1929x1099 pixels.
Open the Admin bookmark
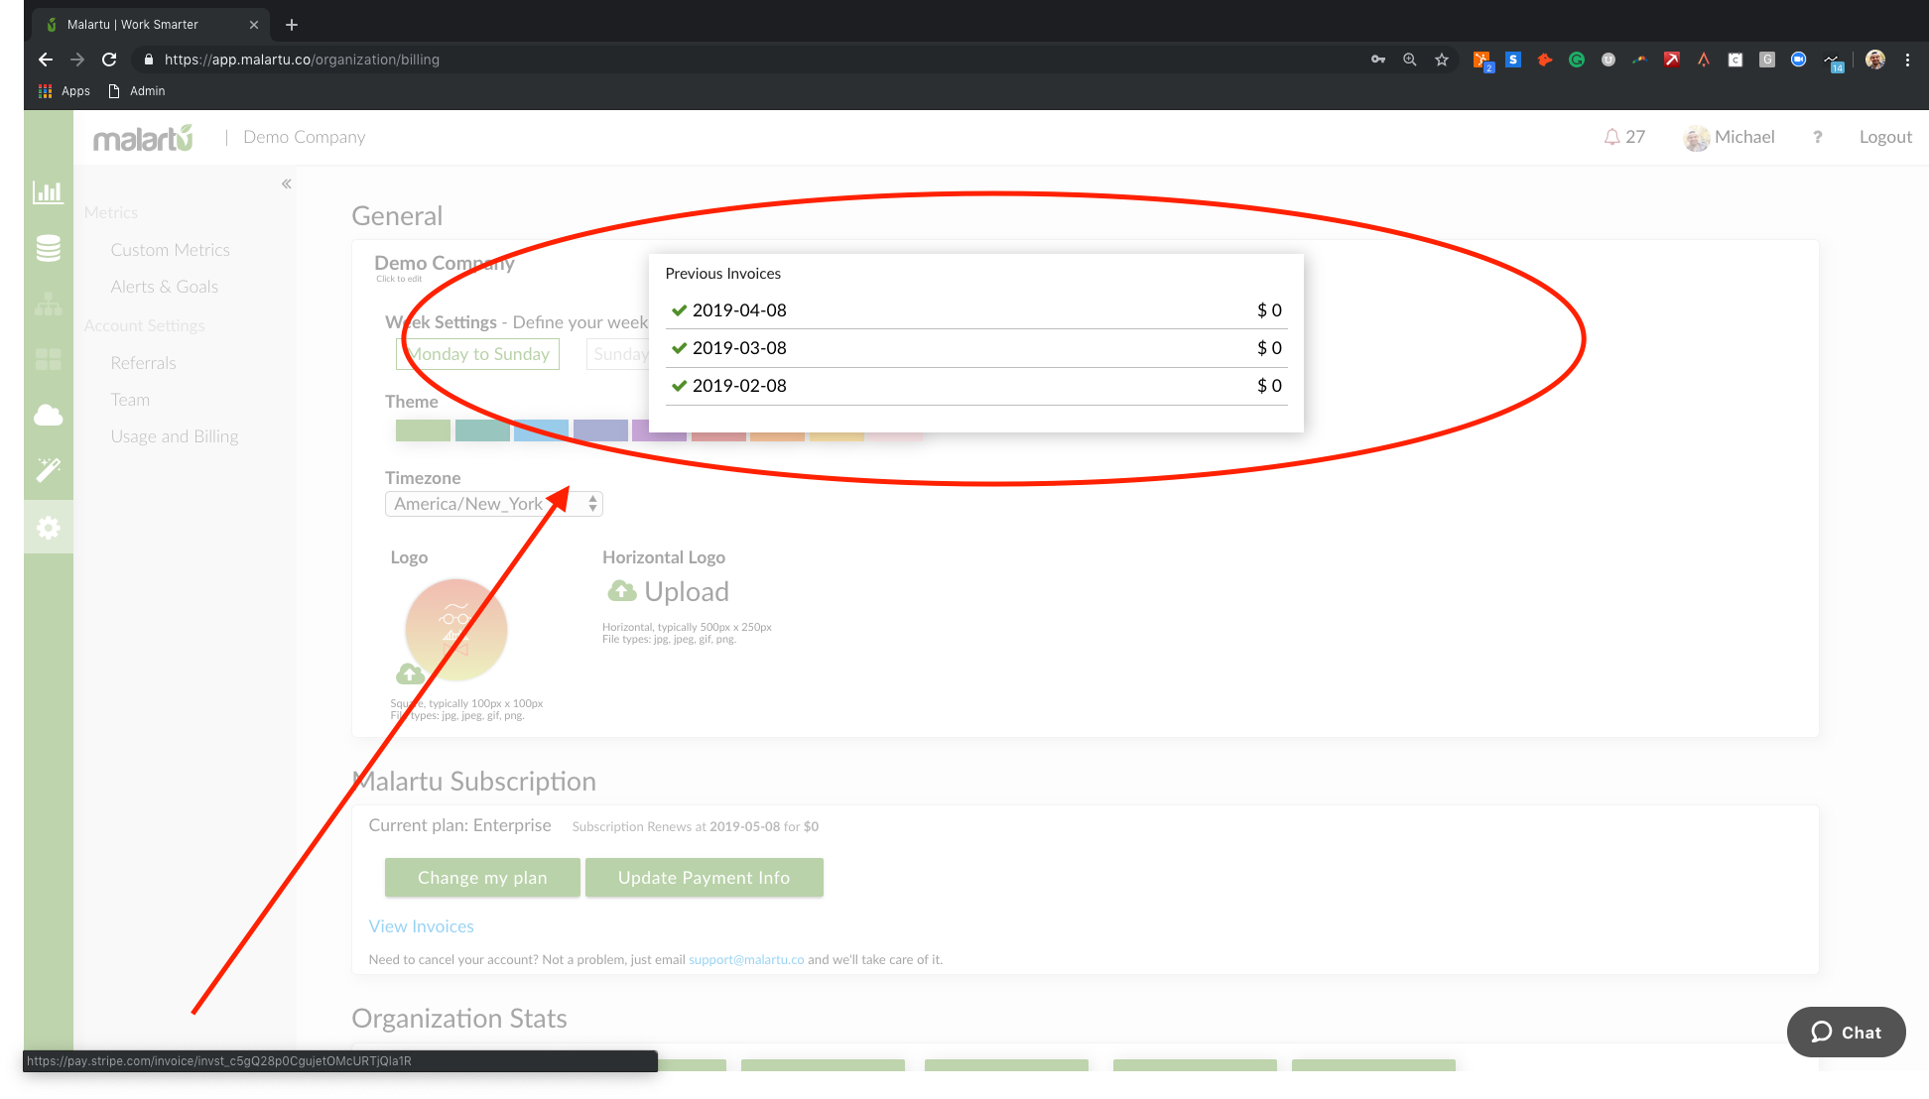[x=137, y=91]
